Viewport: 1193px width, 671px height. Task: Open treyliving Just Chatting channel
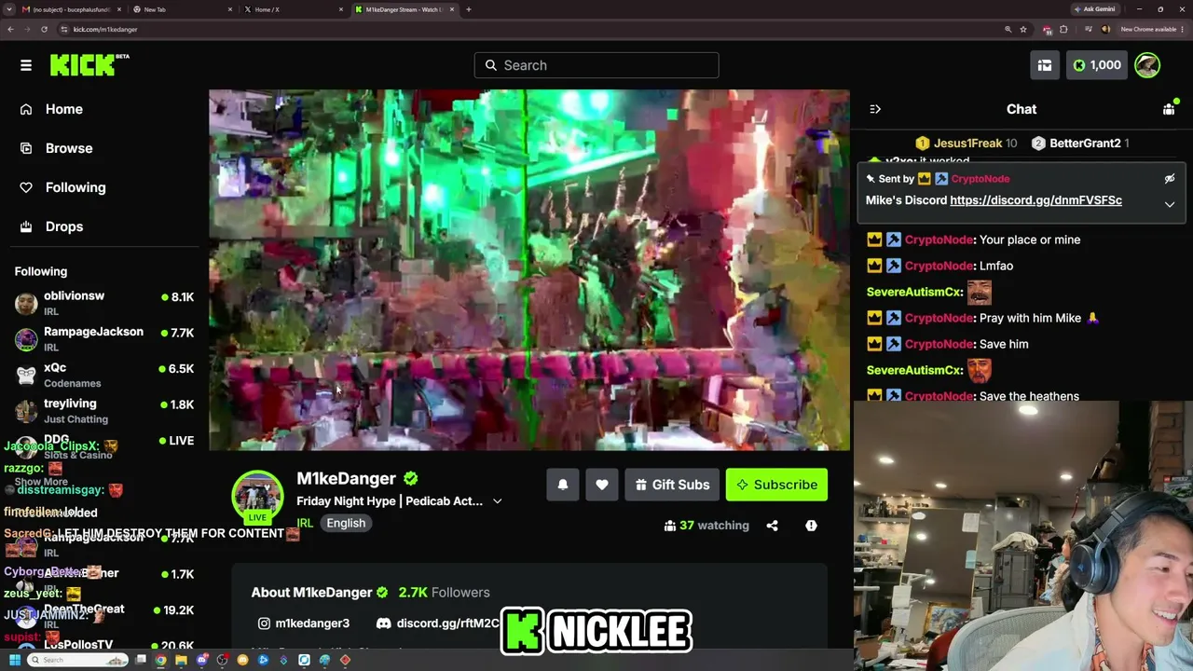pos(104,411)
